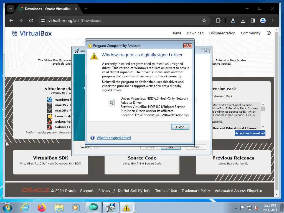Launch Internet Explorer from the taskbar
Viewport: 284px width, 213px height.
coord(25,207)
